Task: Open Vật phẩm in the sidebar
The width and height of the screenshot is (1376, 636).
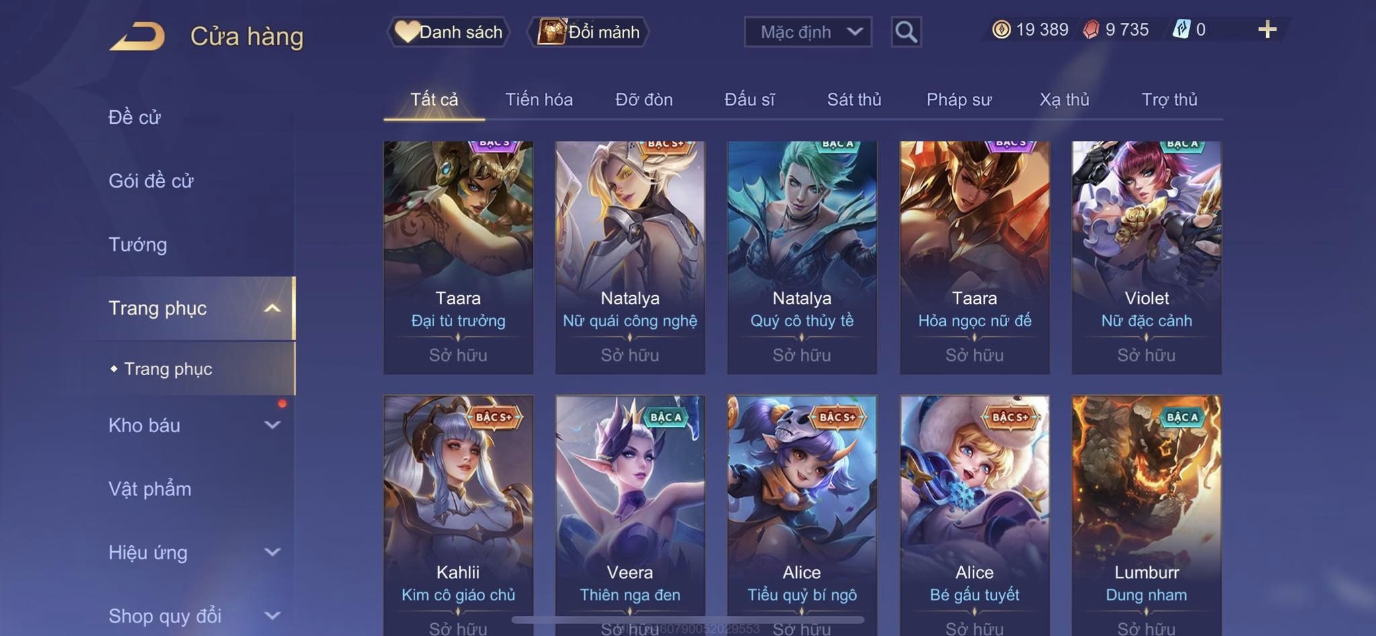Action: tap(150, 489)
